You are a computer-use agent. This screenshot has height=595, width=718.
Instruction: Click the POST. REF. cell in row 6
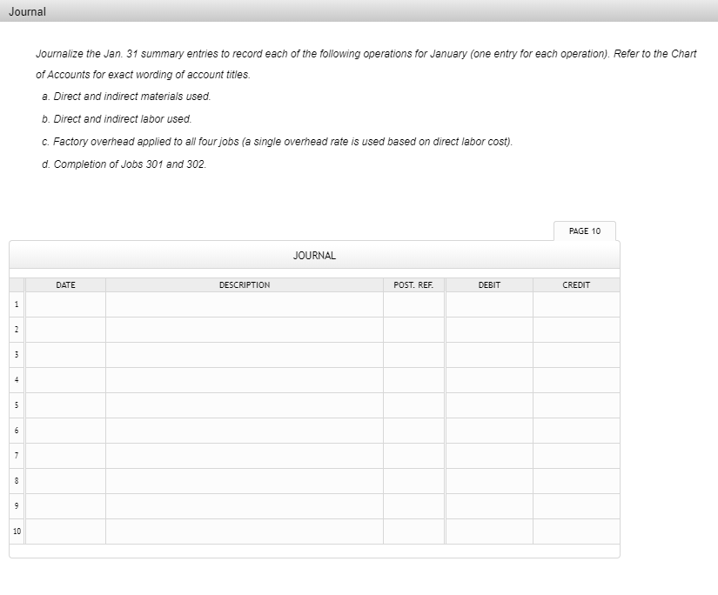414,430
